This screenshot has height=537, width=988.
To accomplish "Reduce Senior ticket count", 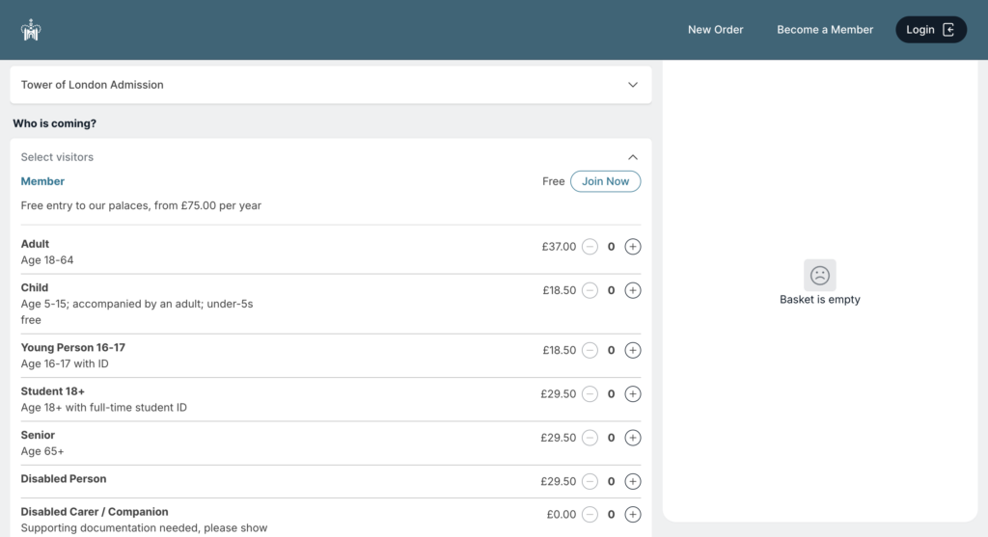I will coord(590,438).
